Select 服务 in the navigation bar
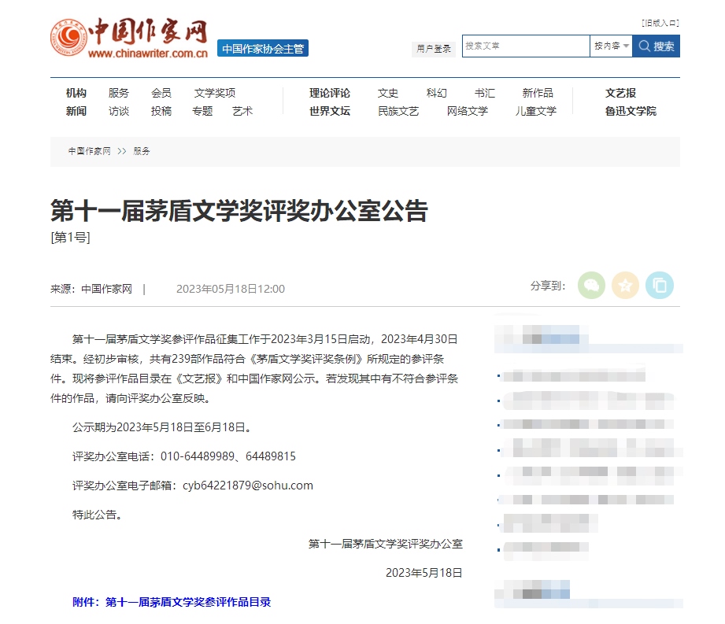 click(119, 92)
